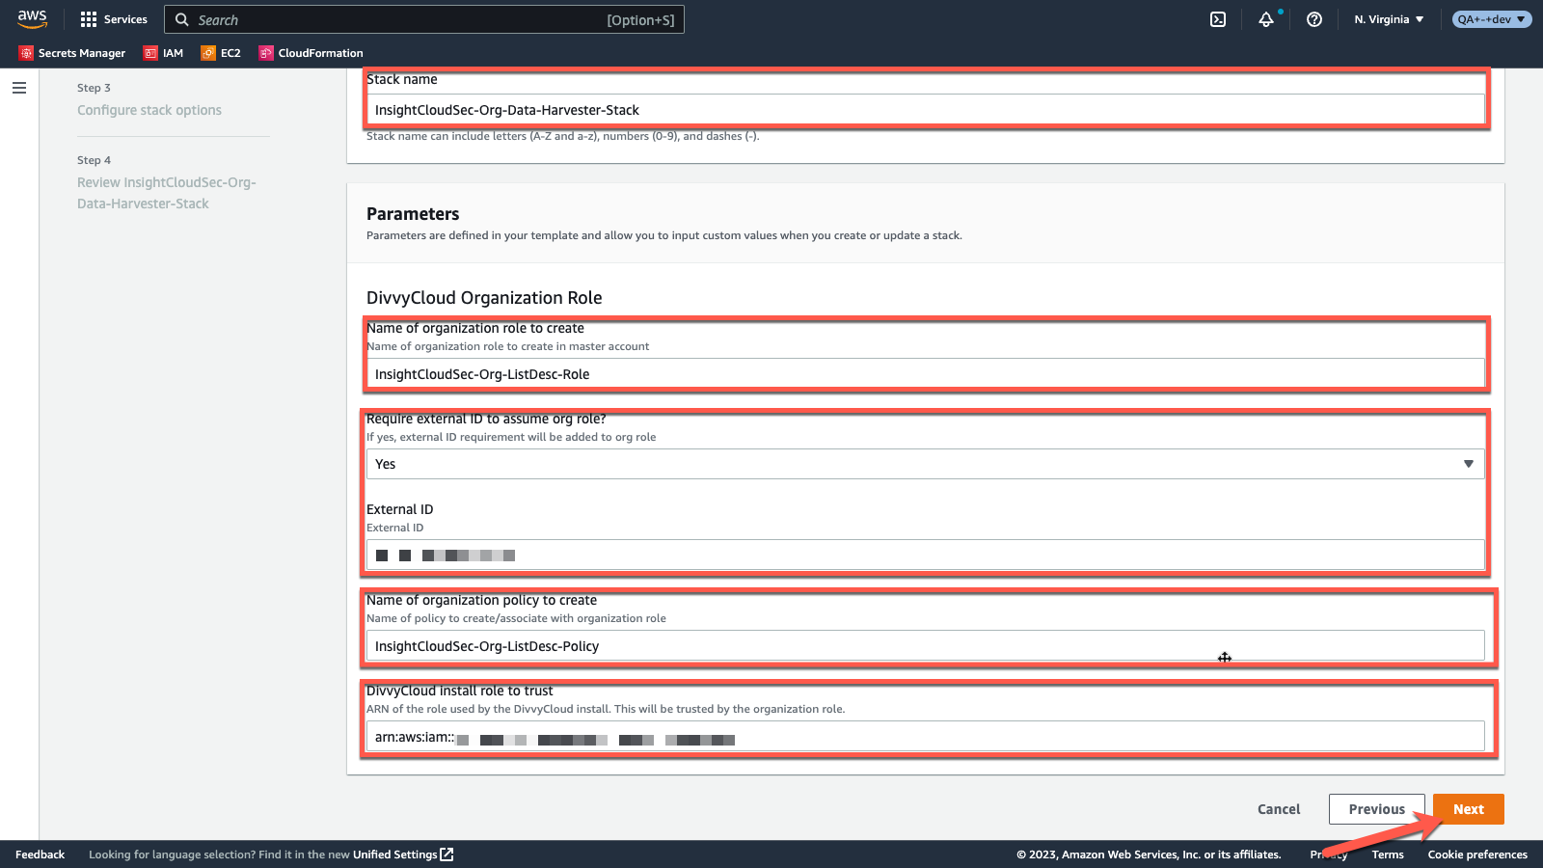Image resolution: width=1543 pixels, height=868 pixels.
Task: Click the Services menu label
Action: tap(125, 19)
